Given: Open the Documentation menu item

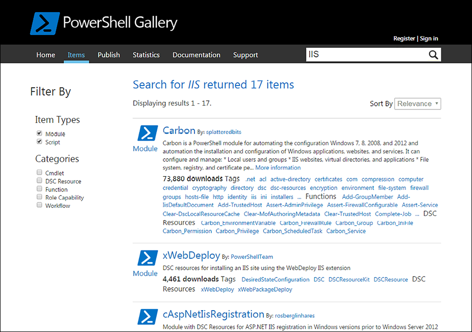Looking at the screenshot, I should pyautogui.click(x=196, y=55).
